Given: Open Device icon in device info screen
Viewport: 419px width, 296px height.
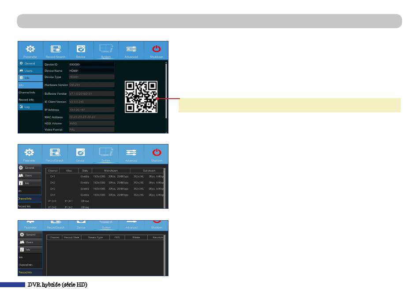Looking at the screenshot, I should (x=81, y=49).
